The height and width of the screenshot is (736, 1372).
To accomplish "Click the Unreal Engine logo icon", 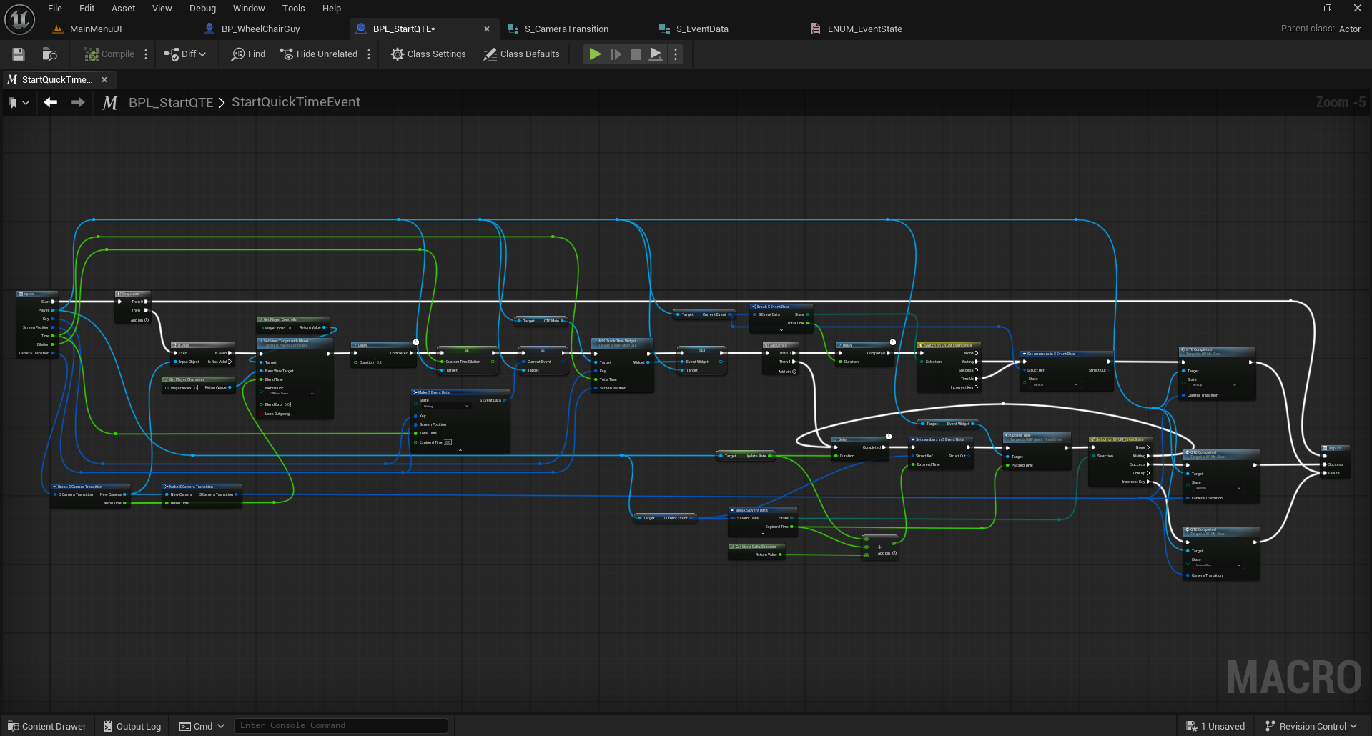I will click(x=19, y=19).
